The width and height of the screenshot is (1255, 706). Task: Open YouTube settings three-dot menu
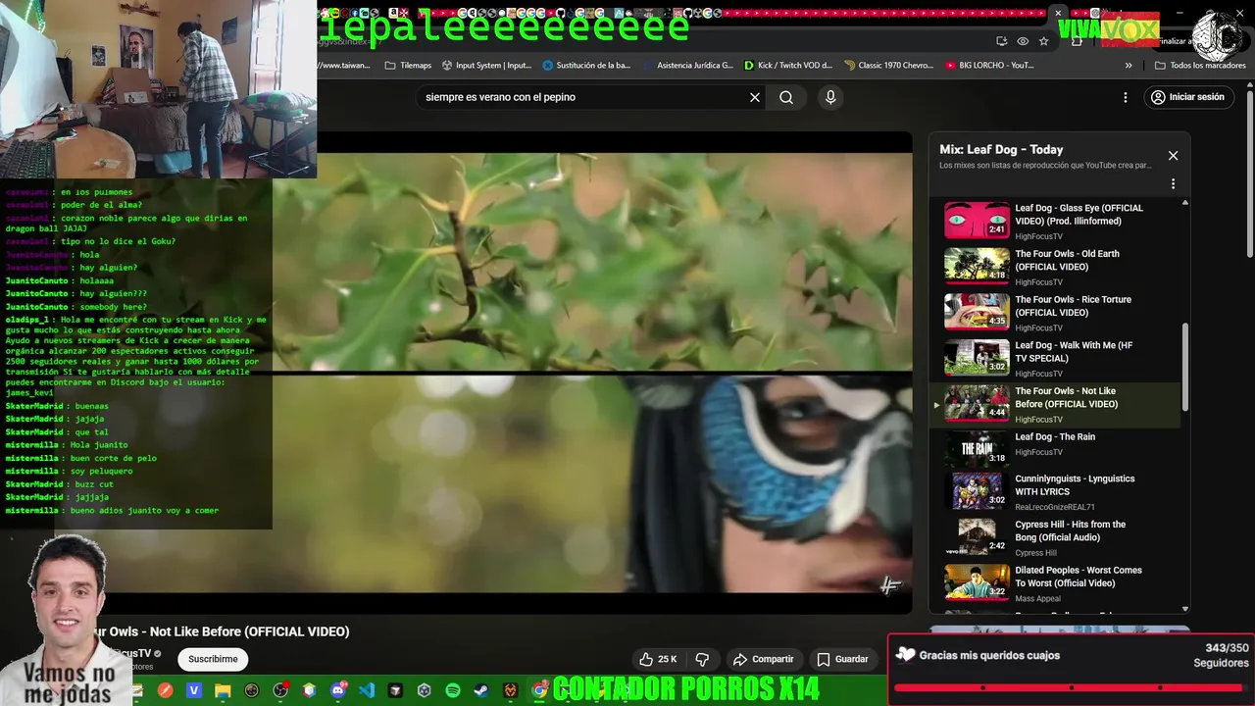pos(1126,97)
